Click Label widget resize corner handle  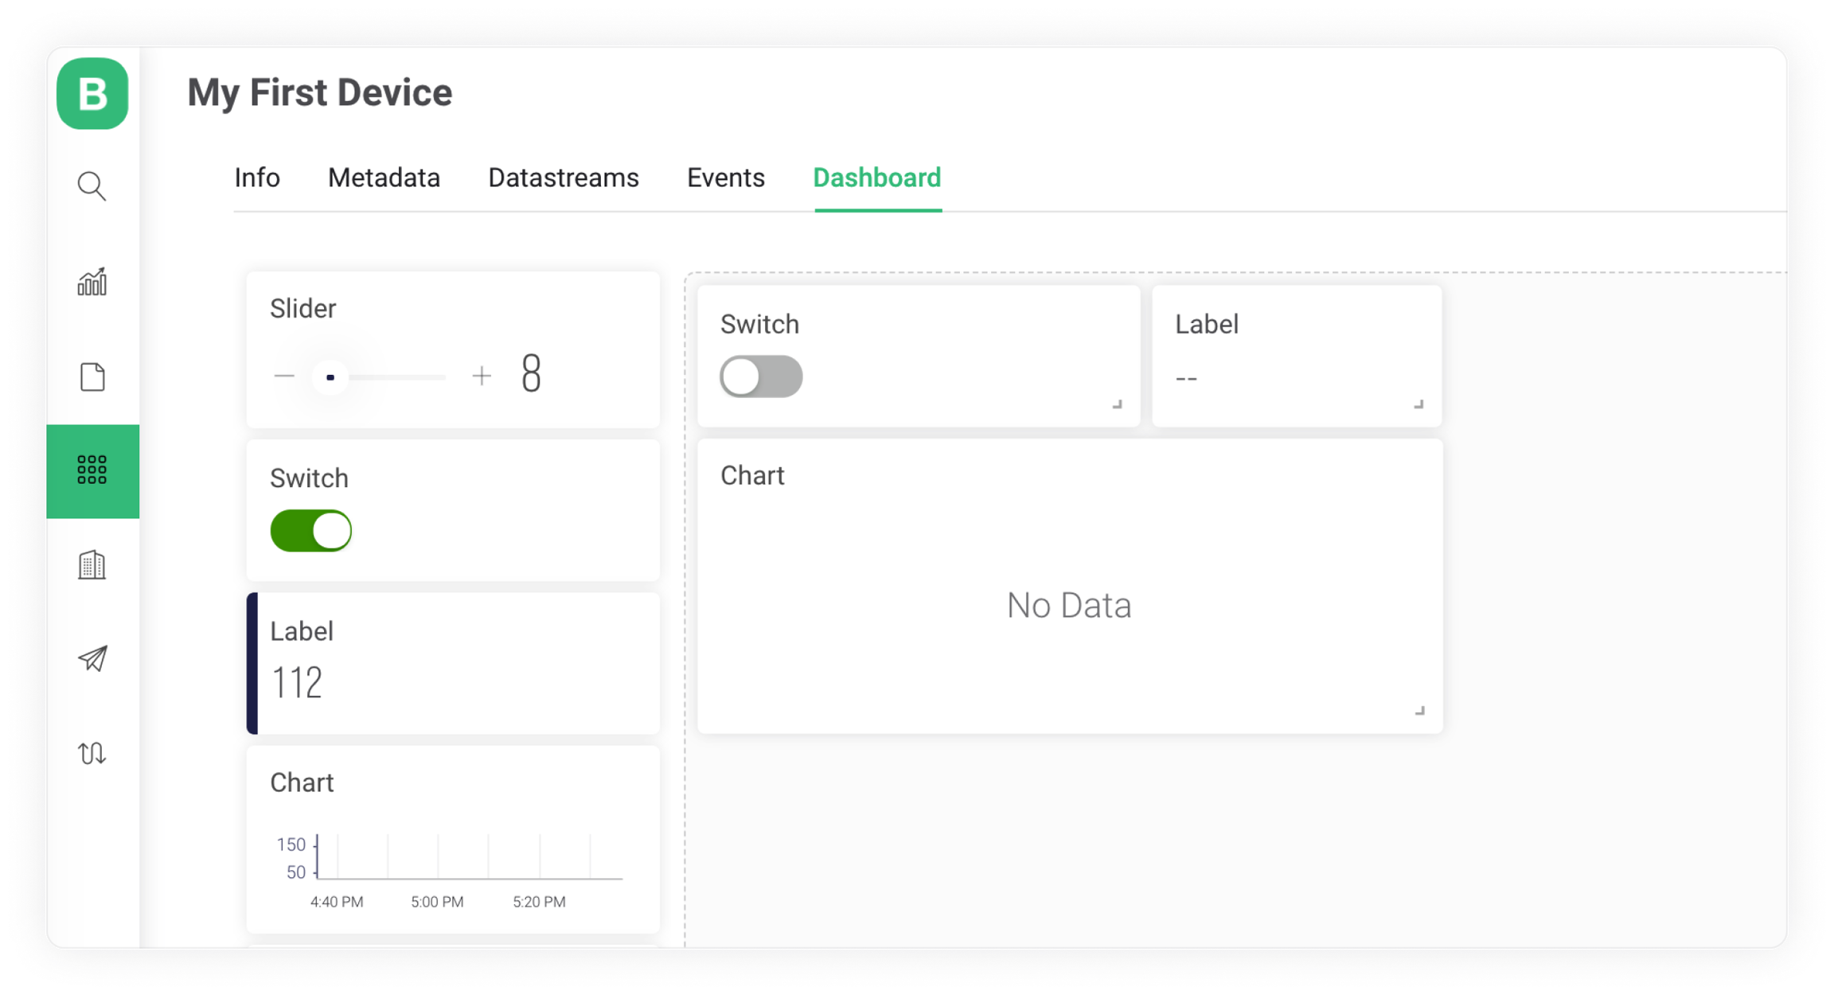[x=1418, y=404]
